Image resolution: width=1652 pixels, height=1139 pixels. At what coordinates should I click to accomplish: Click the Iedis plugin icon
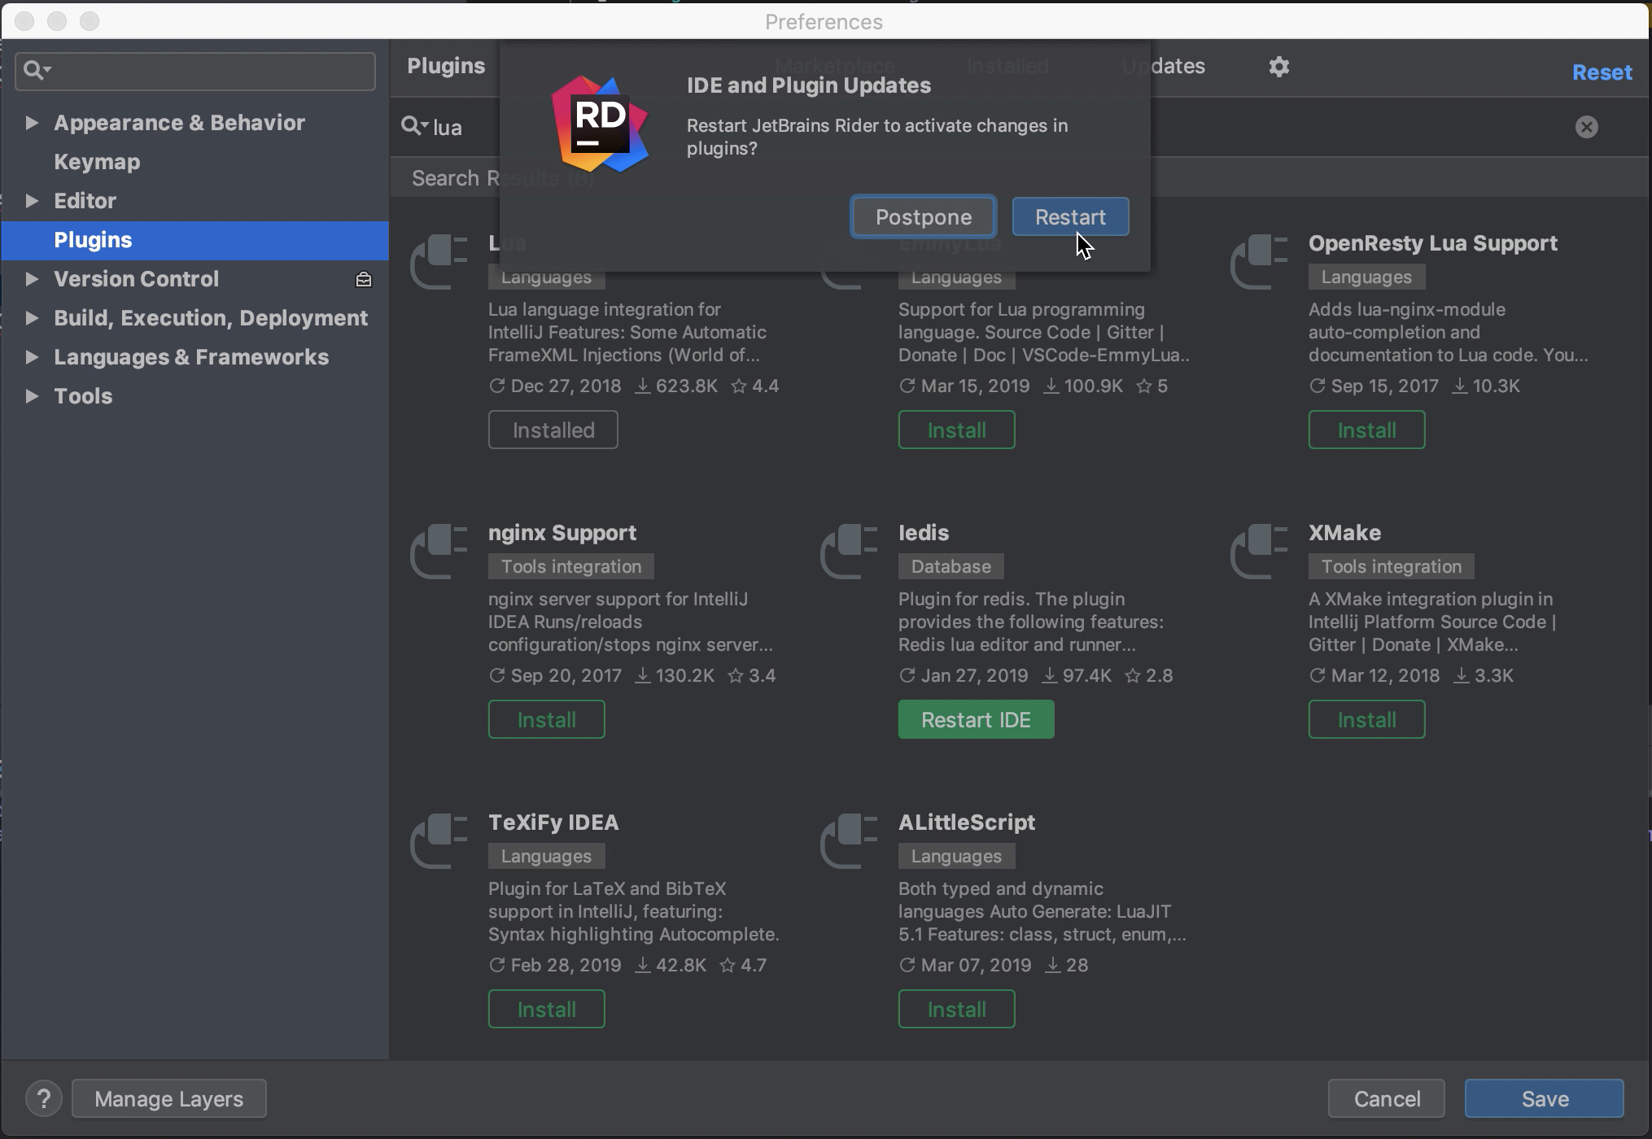click(849, 551)
